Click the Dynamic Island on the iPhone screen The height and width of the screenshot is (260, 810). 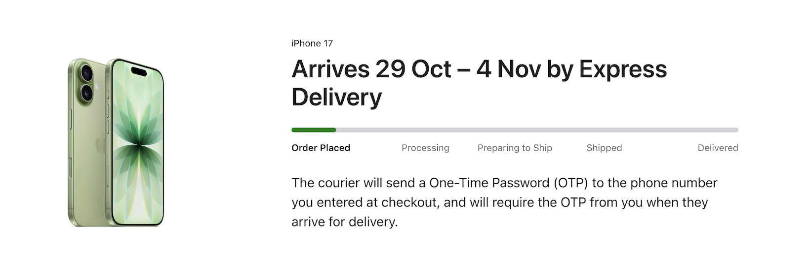click(x=139, y=72)
